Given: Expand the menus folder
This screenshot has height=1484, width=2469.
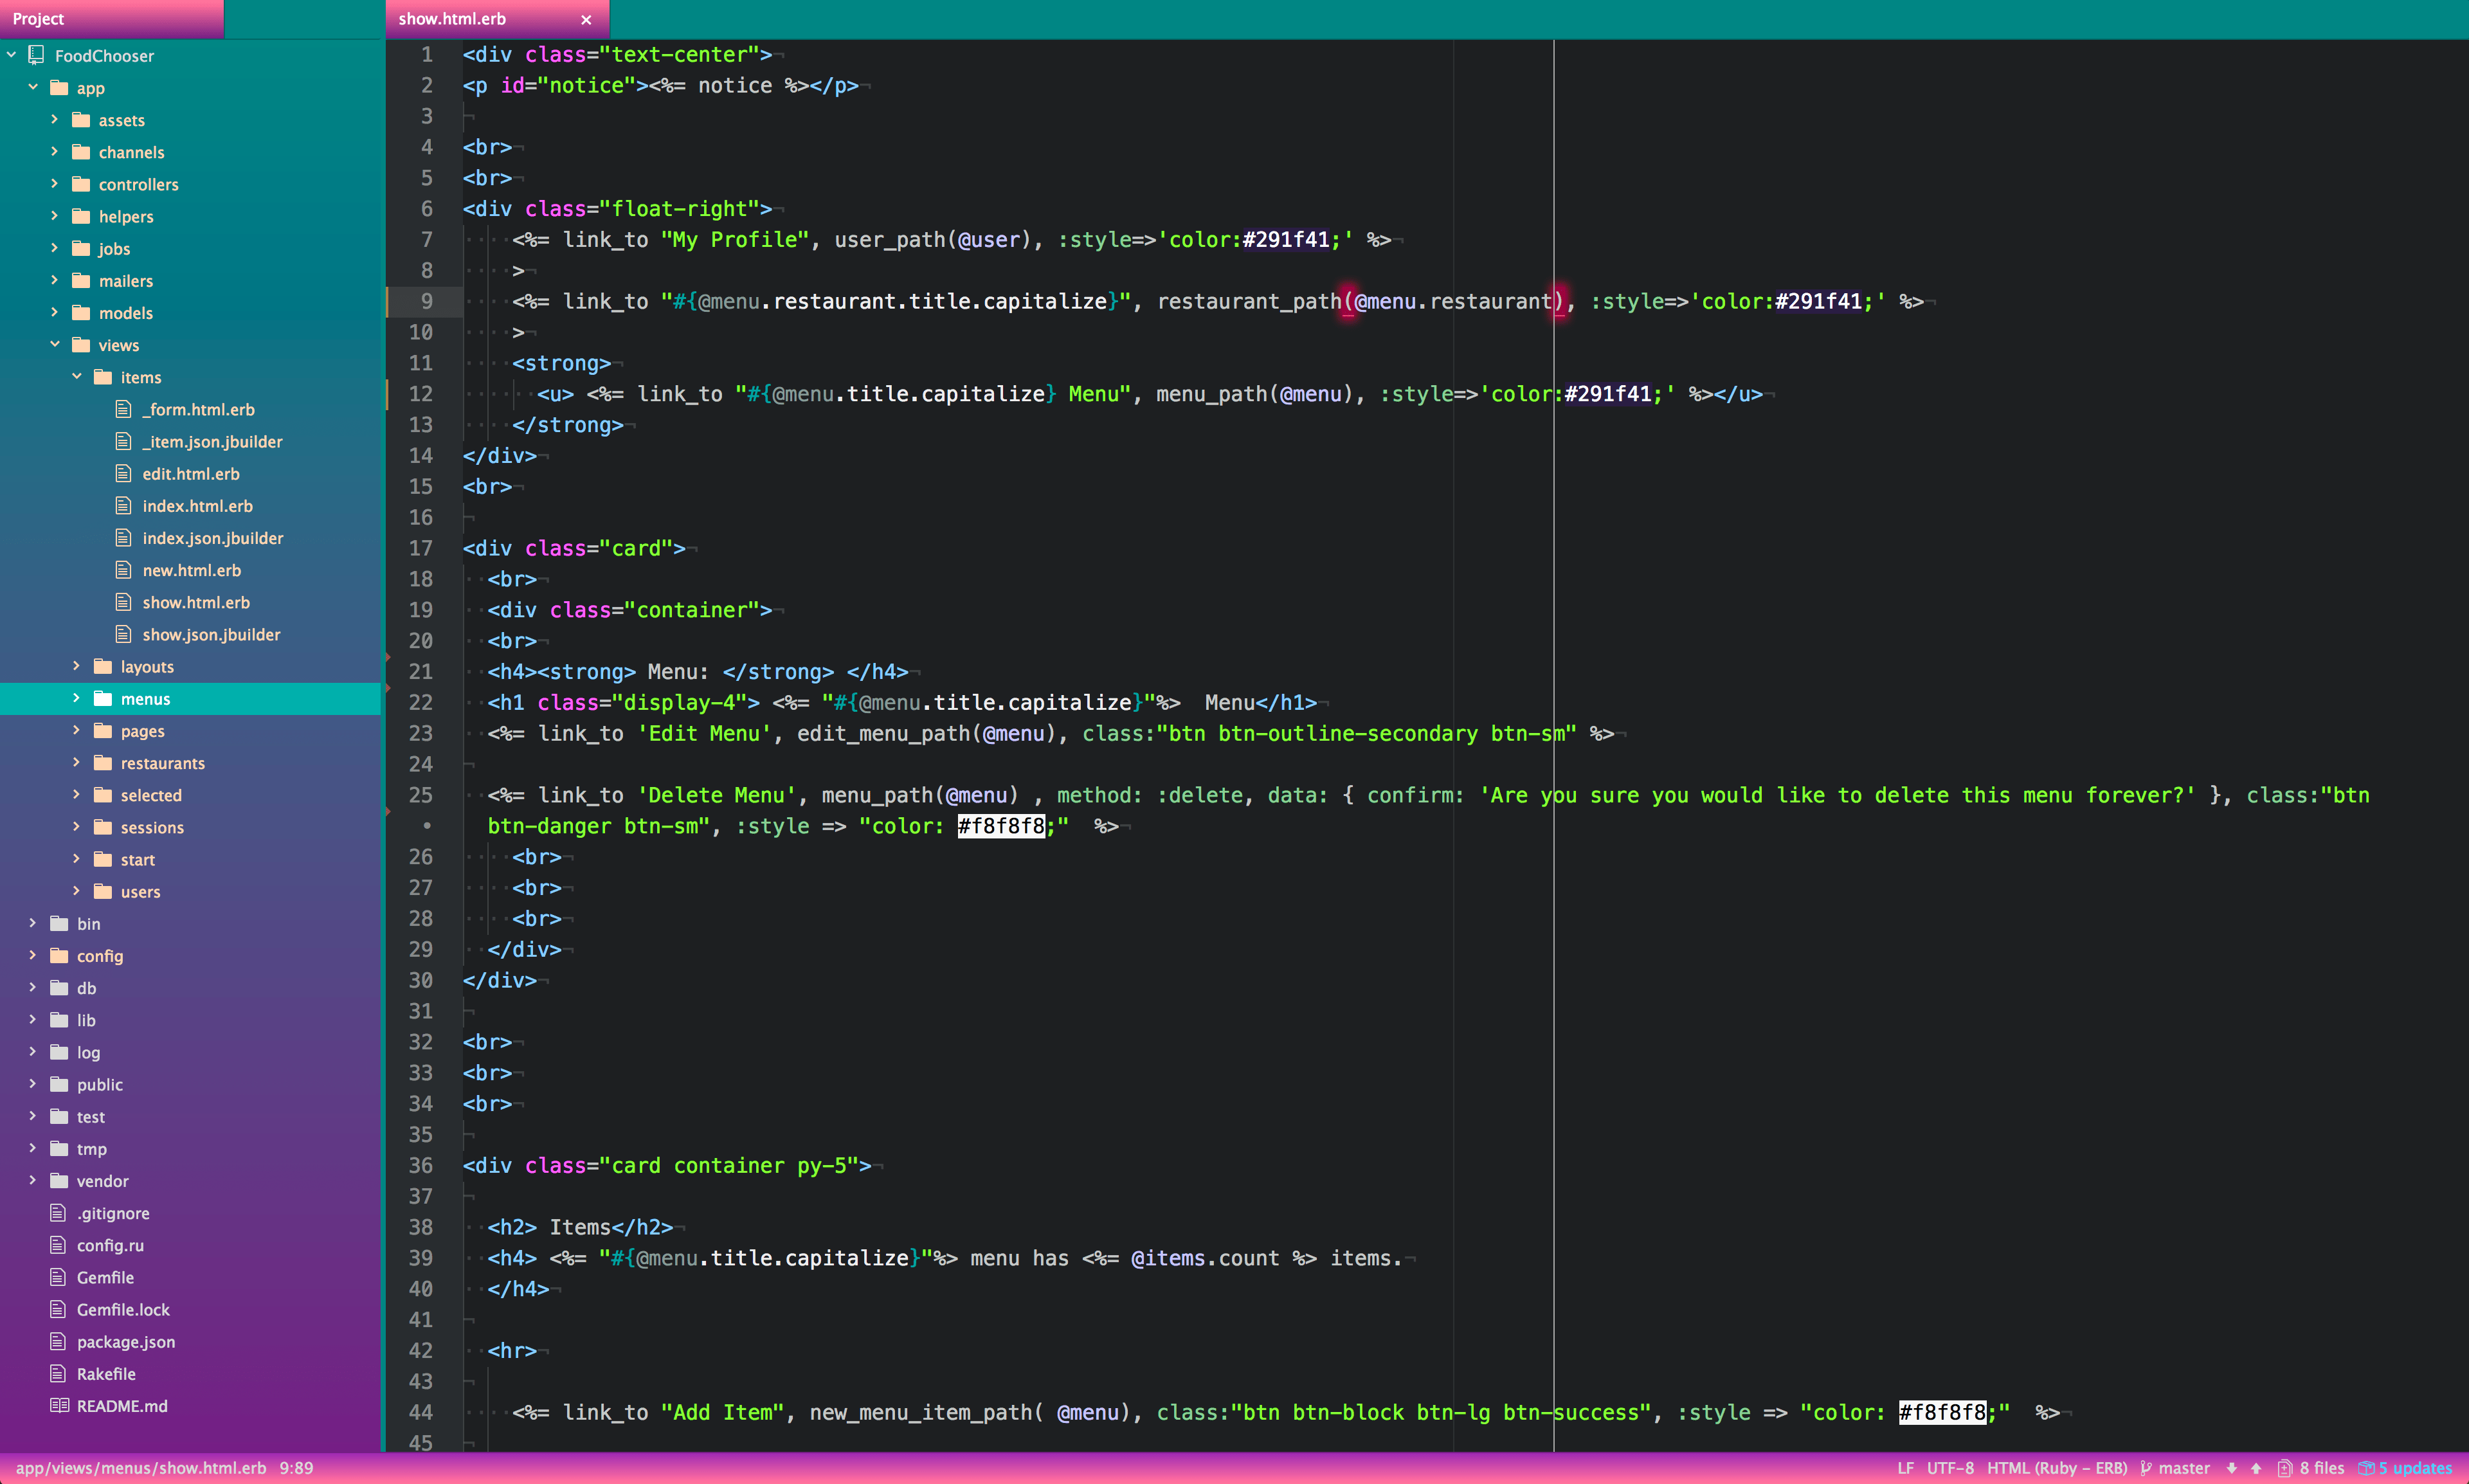Looking at the screenshot, I should tap(77, 698).
